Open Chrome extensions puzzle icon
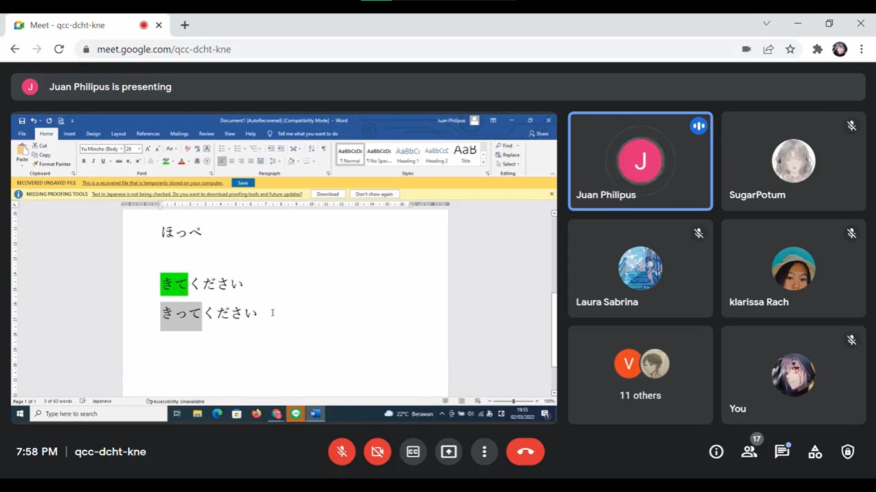 [817, 49]
